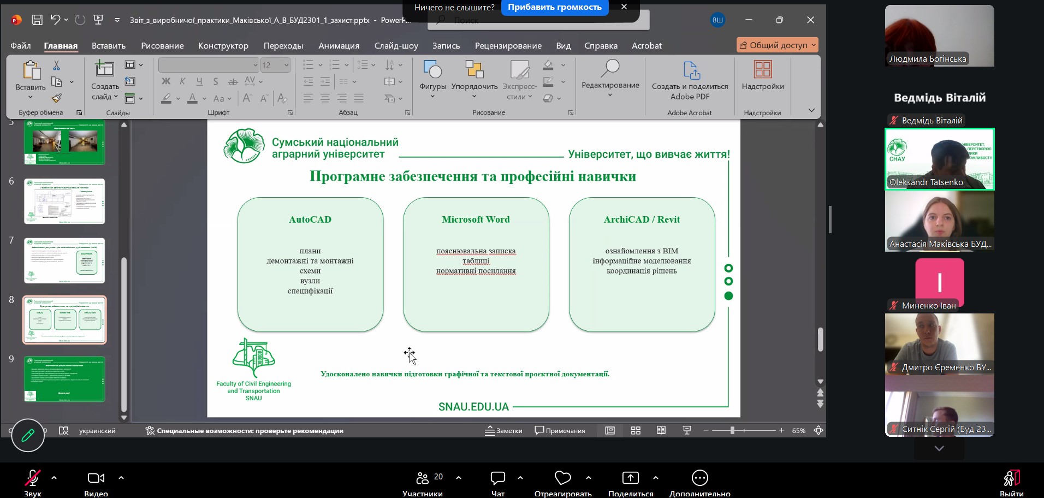Image resolution: width=1044 pixels, height=498 pixels.
Task: Click the Format Painter brush icon
Action: pyautogui.click(x=56, y=98)
